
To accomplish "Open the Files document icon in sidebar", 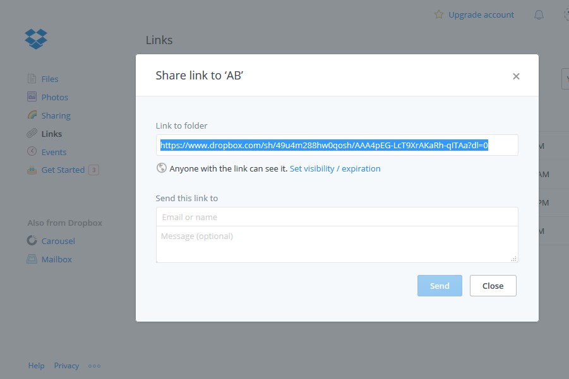I will point(32,78).
